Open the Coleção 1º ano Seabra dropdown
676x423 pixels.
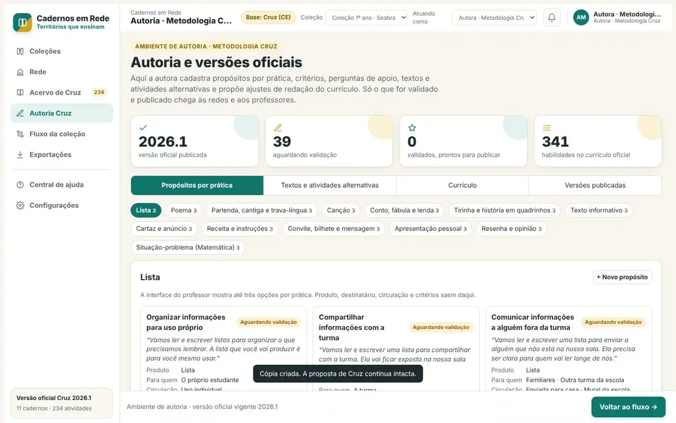point(367,17)
